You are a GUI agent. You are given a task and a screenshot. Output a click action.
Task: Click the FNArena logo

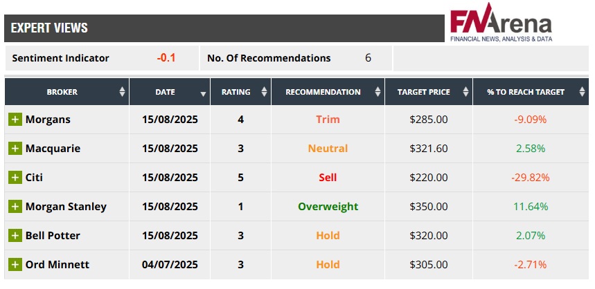click(x=501, y=25)
